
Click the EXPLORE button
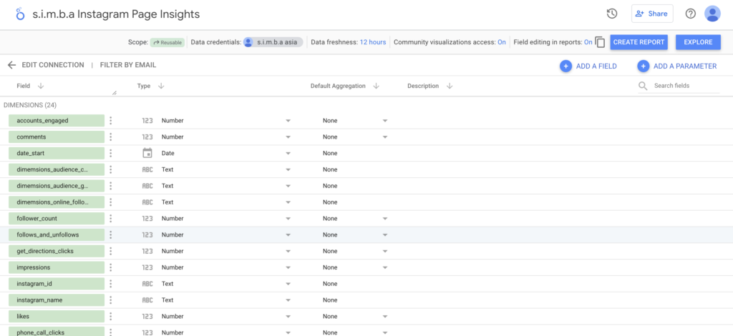697,42
